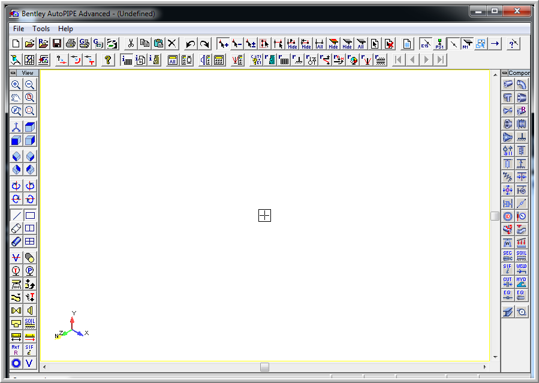Screen dimensions: 539x383
Task: Open the File menu
Action: tap(19, 29)
